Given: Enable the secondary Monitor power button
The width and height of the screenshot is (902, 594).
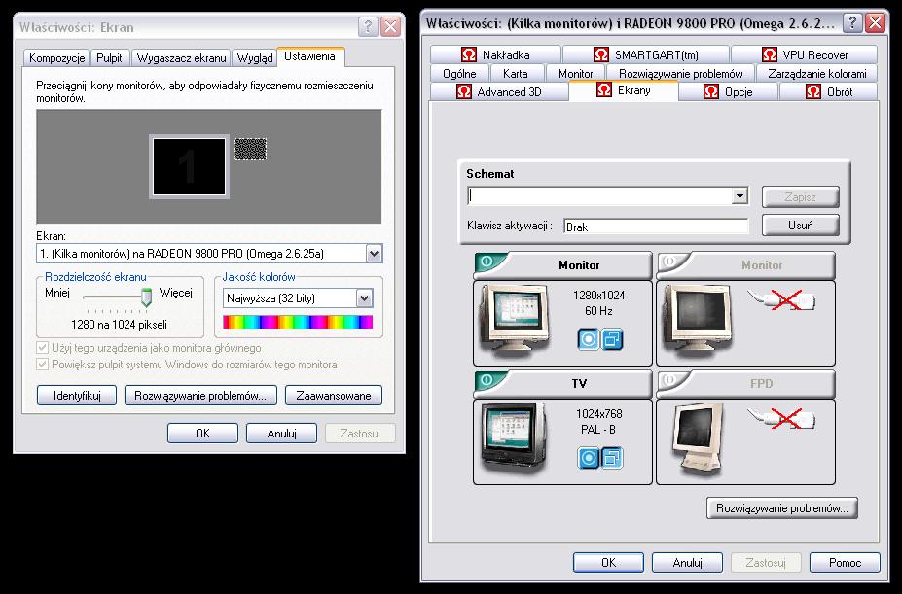Looking at the screenshot, I should point(669,264).
